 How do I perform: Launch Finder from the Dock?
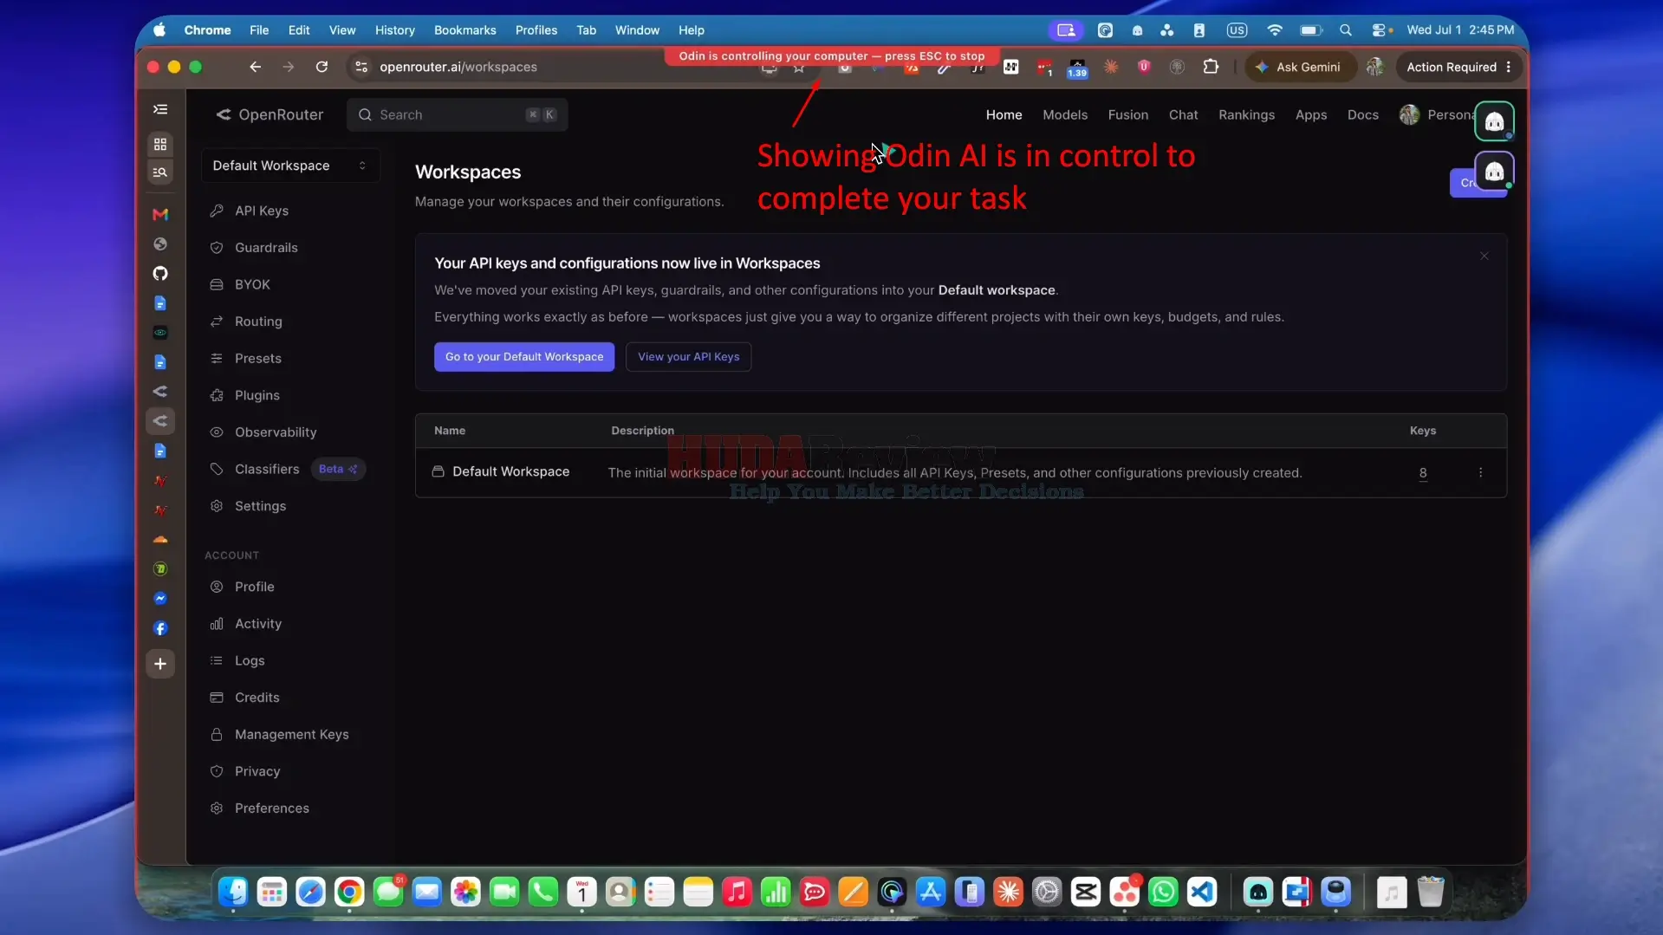coord(232,892)
